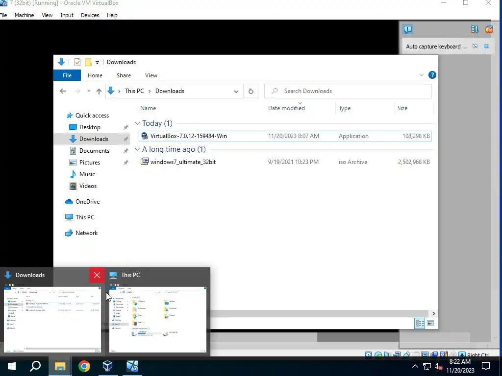Viewport: 502px width, 376px height.
Task: Switch to the Share ribbon tab
Action: (124, 75)
